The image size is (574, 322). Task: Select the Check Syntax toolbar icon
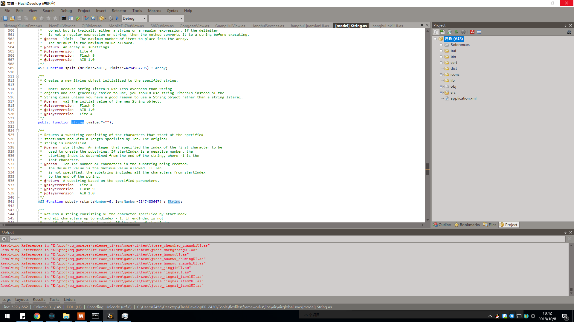point(86,18)
